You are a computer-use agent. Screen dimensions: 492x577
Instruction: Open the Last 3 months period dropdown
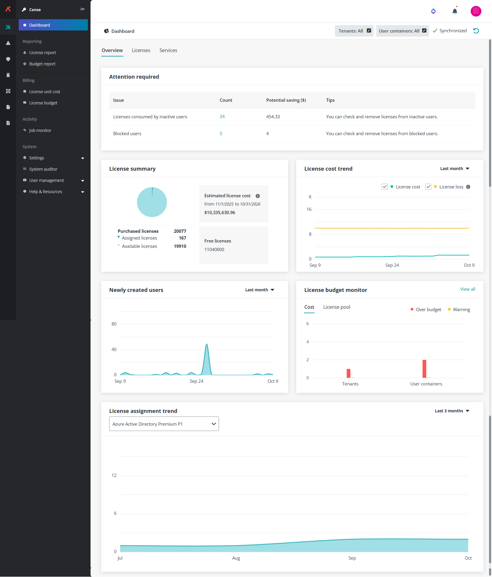[x=452, y=411]
